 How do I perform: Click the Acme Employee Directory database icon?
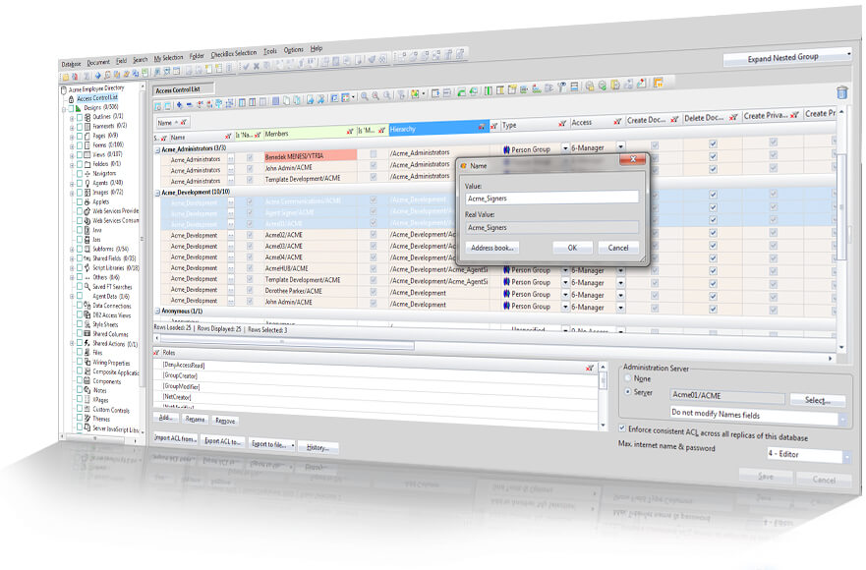[64, 90]
